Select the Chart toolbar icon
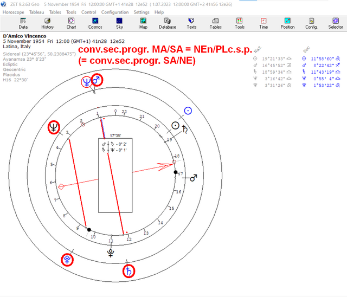This screenshot has height=297, width=347. pos(71,24)
